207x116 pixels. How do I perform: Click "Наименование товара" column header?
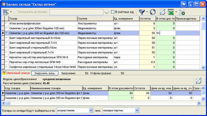(56, 88)
